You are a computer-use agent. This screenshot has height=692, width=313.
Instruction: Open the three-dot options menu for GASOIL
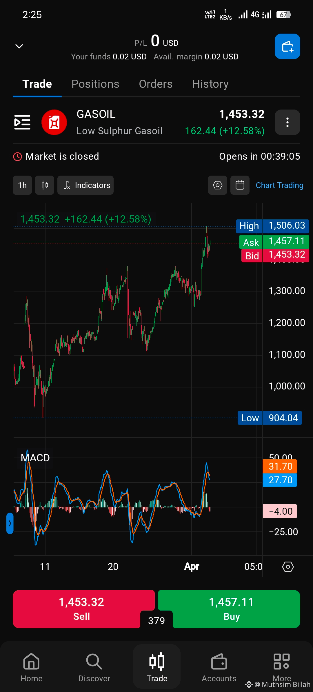pyautogui.click(x=287, y=122)
